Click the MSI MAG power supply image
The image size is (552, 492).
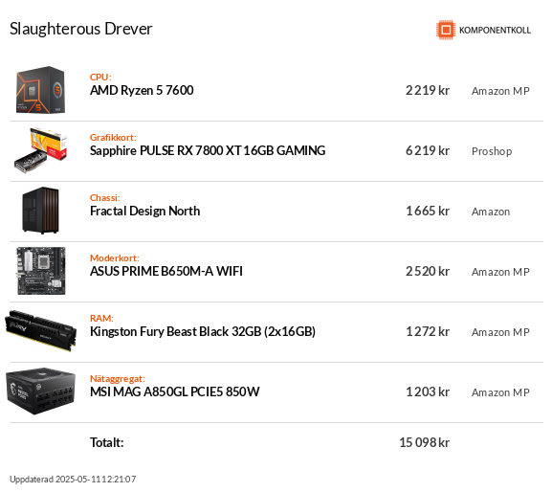coord(40,391)
